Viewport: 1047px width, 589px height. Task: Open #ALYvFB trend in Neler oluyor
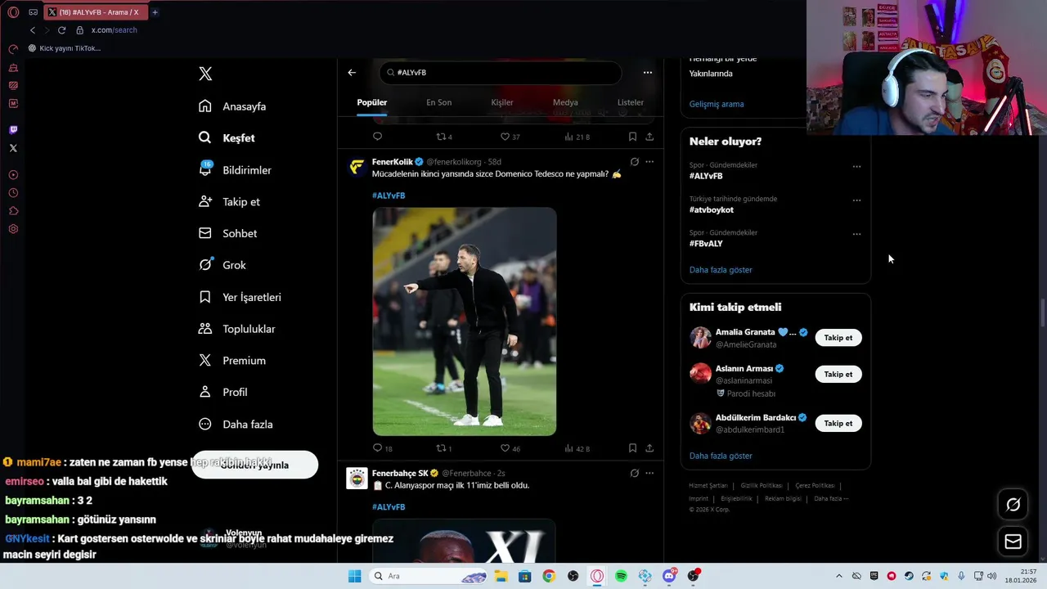[706, 176]
